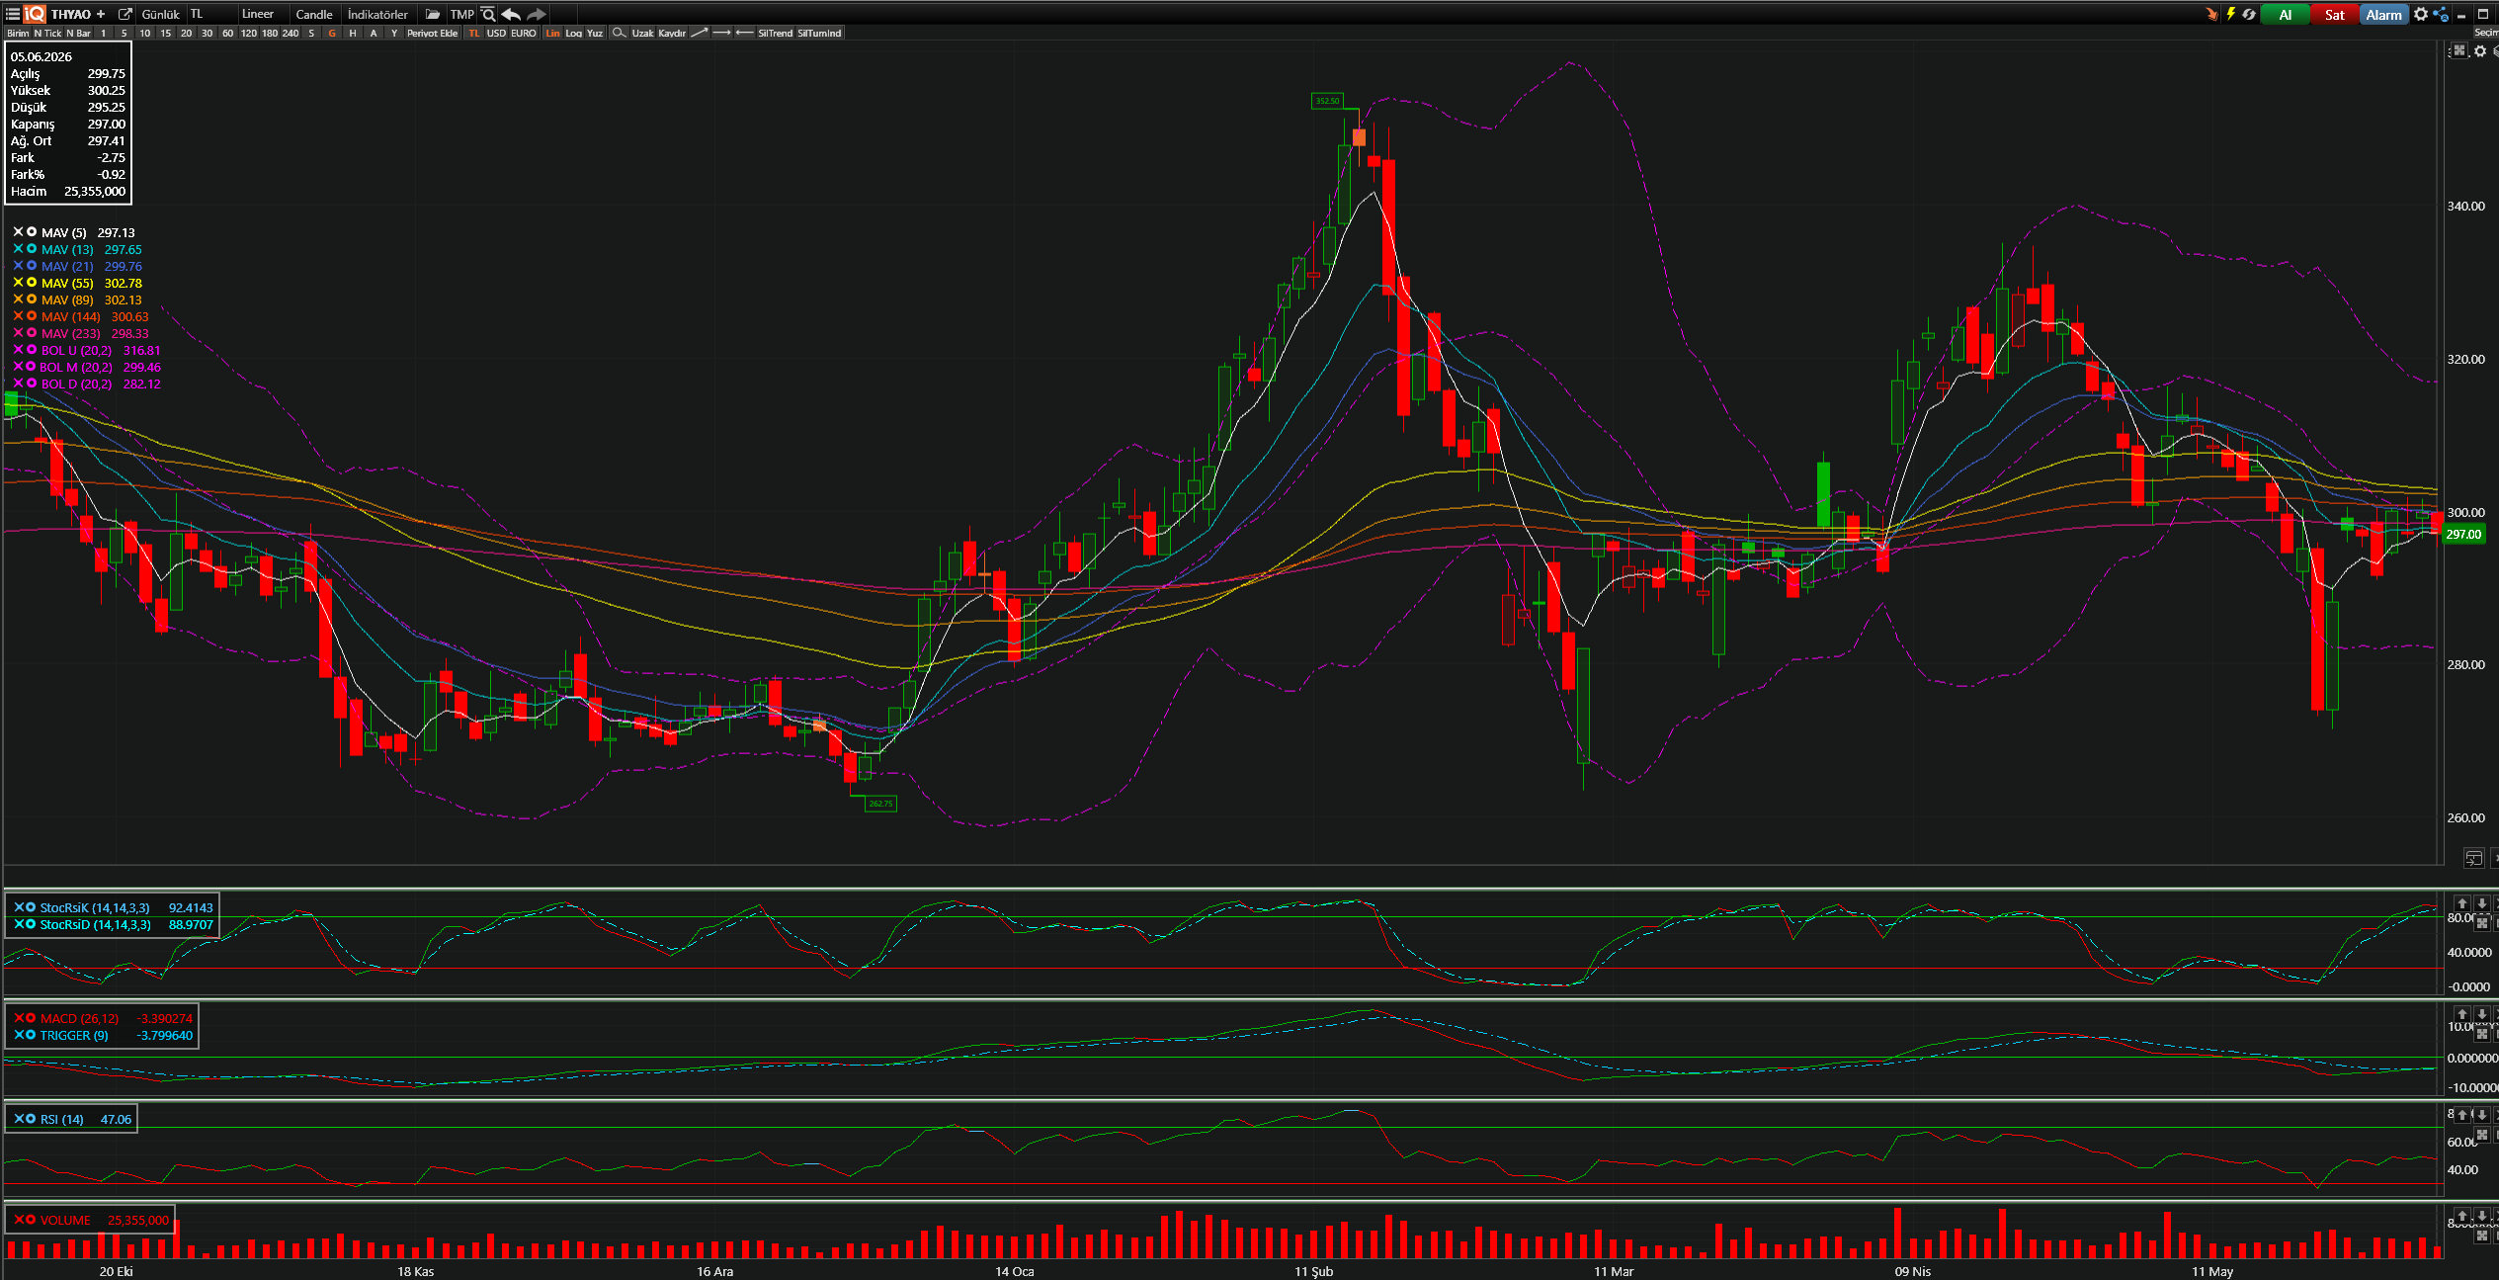Open the main hamburger menu
The width and height of the screenshot is (2499, 1280).
click(x=13, y=14)
